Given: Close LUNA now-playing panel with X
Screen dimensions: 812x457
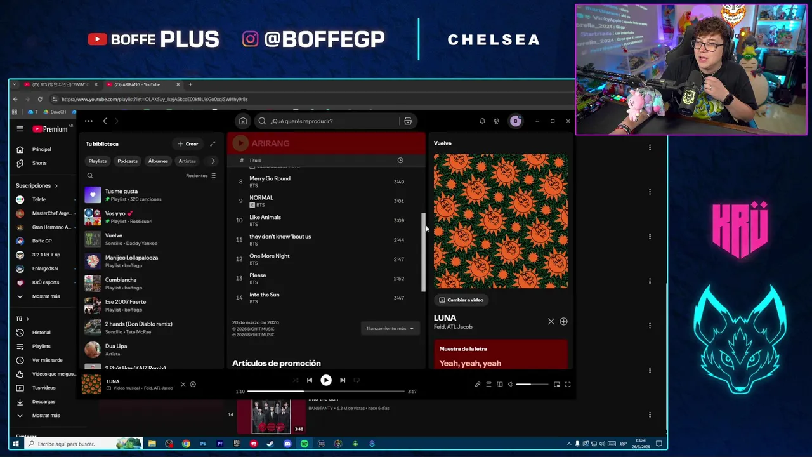Looking at the screenshot, I should pos(551,322).
